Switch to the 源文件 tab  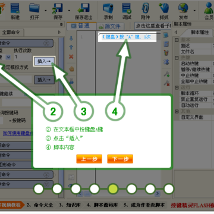pos(110,26)
